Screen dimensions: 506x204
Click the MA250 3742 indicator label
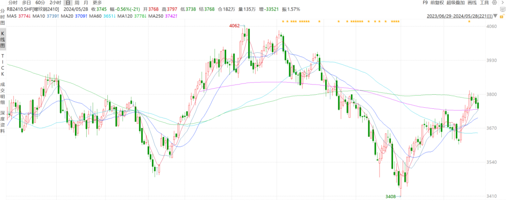[163, 16]
